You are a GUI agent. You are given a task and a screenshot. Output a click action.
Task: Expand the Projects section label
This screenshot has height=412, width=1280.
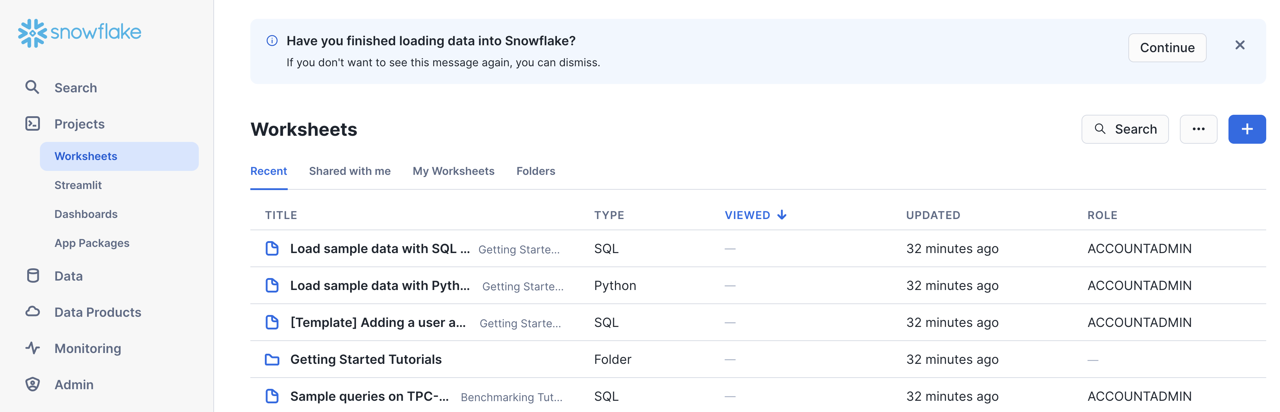pos(79,124)
